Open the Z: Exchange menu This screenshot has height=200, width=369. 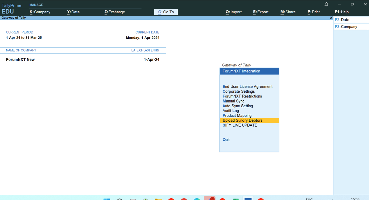[x=115, y=12]
